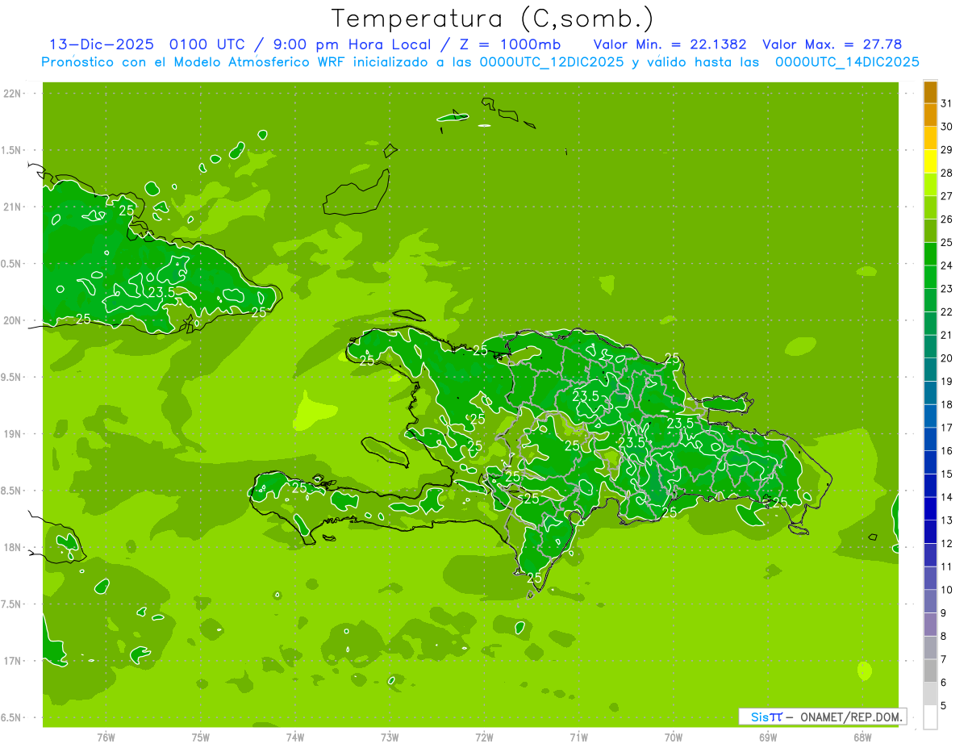This screenshot has width=968, height=748.
Task: Click the green swatch between 24 and 25
Action: click(x=930, y=254)
